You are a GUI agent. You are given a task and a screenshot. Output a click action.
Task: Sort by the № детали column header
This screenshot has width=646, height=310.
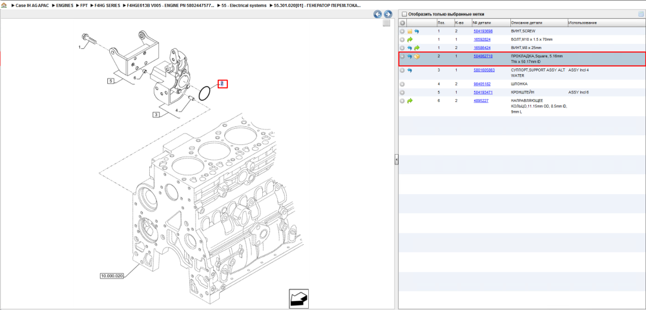[x=490, y=23]
